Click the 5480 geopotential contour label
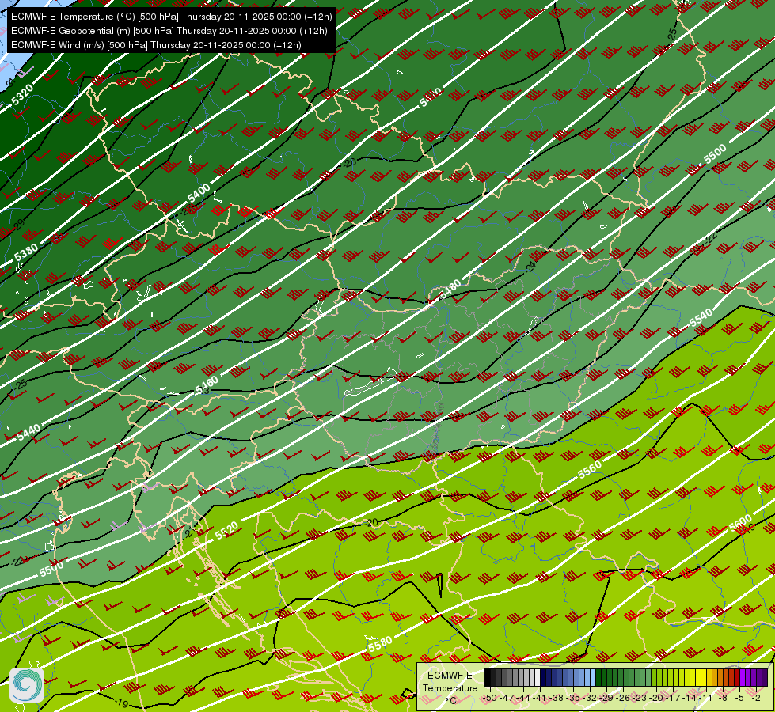This screenshot has width=775, height=712. [450, 289]
